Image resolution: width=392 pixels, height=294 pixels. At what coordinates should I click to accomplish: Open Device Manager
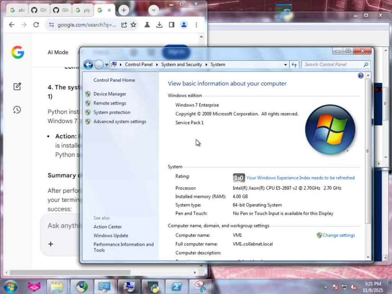coord(110,94)
